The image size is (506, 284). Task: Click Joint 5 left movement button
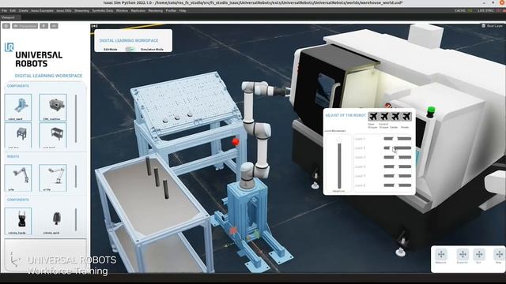389,176
